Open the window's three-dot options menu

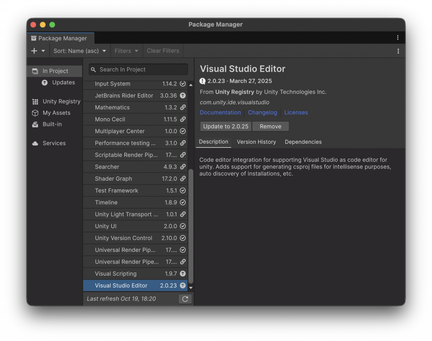pos(397,38)
